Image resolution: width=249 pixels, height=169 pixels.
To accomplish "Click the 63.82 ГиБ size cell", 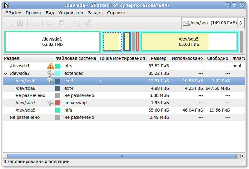I will coord(159,66).
